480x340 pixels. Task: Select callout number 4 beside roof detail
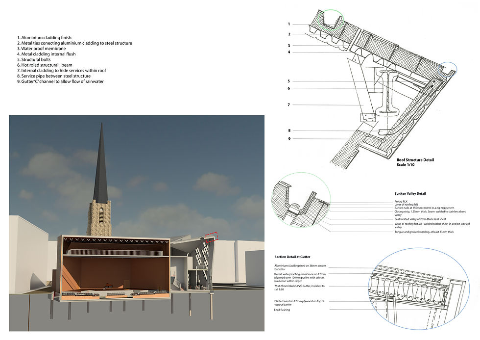289,52
